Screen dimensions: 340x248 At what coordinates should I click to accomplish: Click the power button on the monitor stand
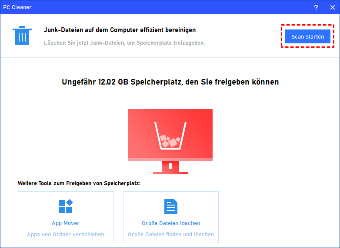point(170,166)
